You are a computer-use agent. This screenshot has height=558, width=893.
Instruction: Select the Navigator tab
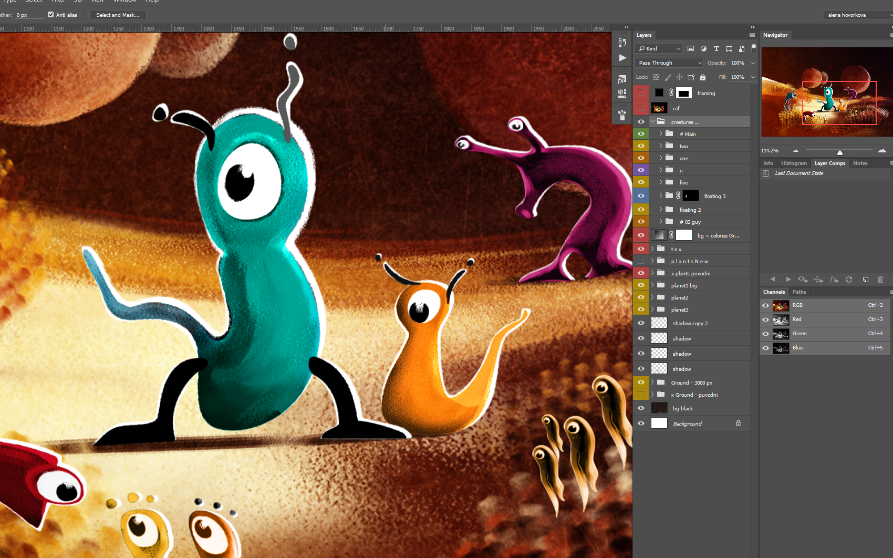coord(775,35)
